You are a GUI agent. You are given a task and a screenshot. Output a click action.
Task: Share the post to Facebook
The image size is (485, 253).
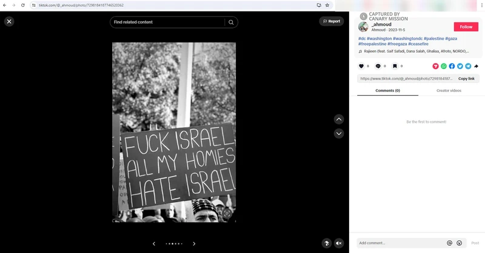pyautogui.click(x=452, y=66)
